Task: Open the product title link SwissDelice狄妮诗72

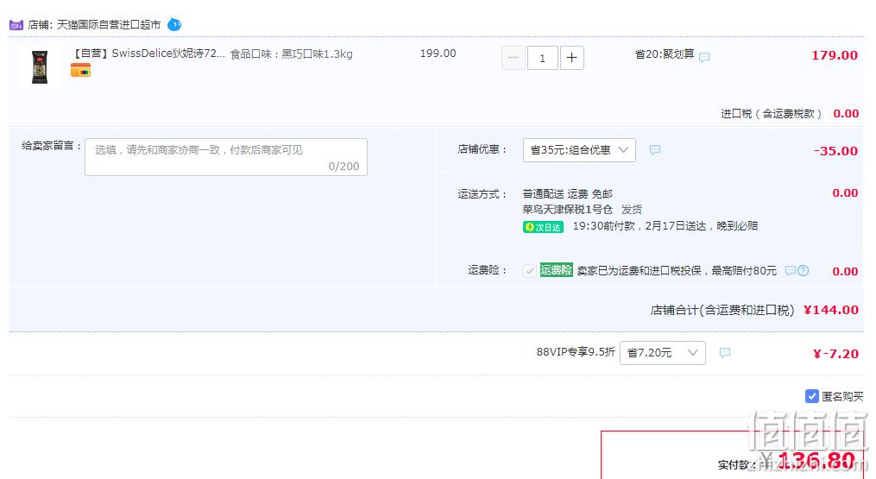Action: click(148, 54)
